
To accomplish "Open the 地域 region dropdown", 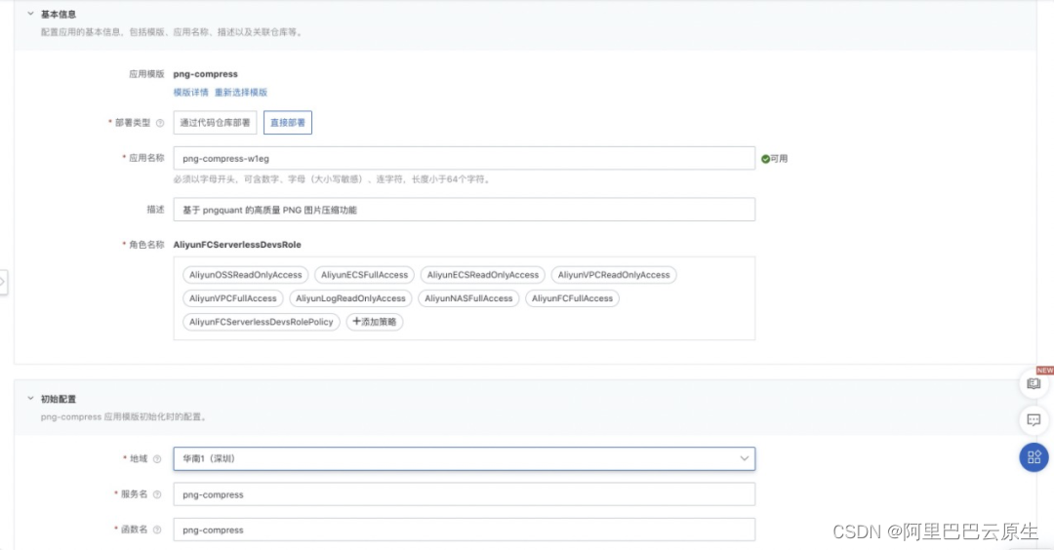I will point(464,458).
